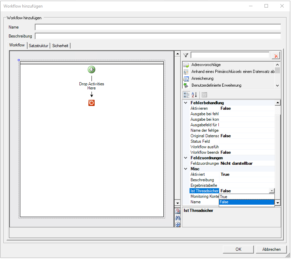Select the Aktivieren property row
Screen dimensions: 291x259
pos(232,108)
